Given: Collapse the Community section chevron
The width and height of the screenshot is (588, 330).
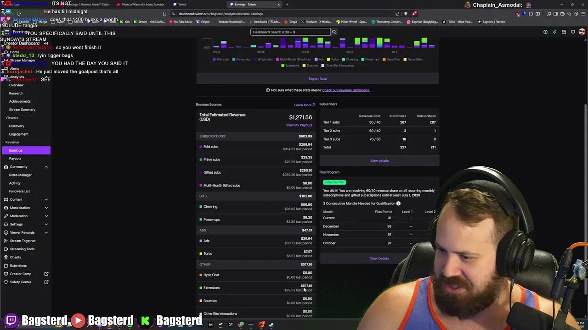Looking at the screenshot, I should 46,167.
